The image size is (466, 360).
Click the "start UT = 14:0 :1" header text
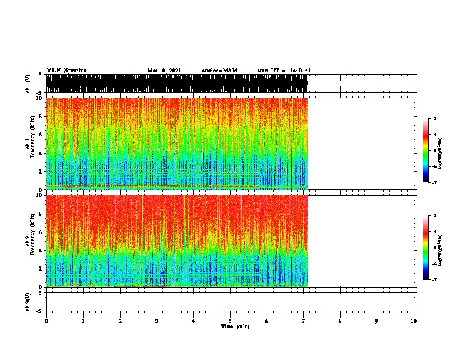pos(284,71)
